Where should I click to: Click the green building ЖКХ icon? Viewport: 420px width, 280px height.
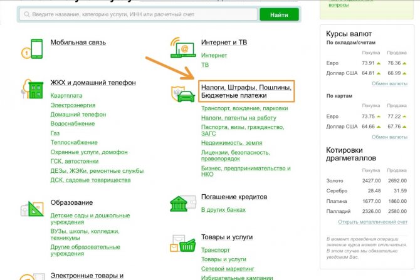pyautogui.click(x=33, y=88)
